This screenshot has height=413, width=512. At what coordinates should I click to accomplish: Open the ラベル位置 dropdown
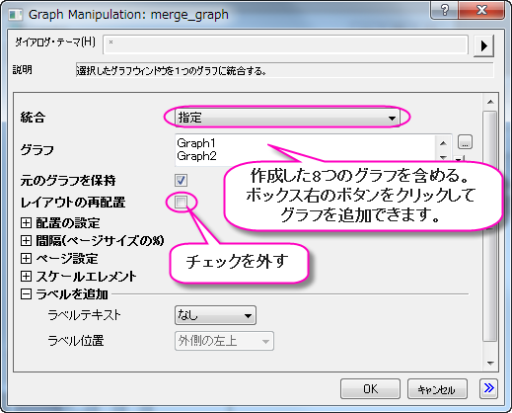tap(224, 341)
